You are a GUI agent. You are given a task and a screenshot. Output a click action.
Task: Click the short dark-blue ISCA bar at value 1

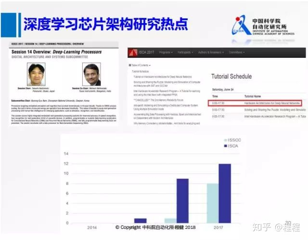(x=140, y=221)
